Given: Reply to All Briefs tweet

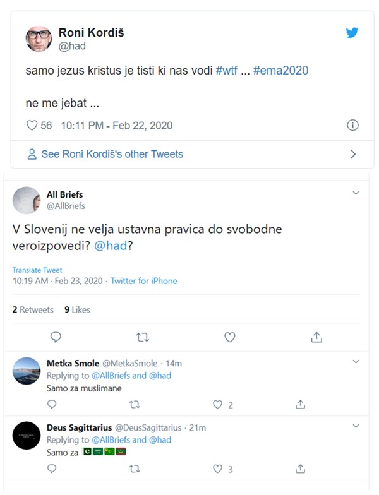Looking at the screenshot, I should click(x=56, y=337).
